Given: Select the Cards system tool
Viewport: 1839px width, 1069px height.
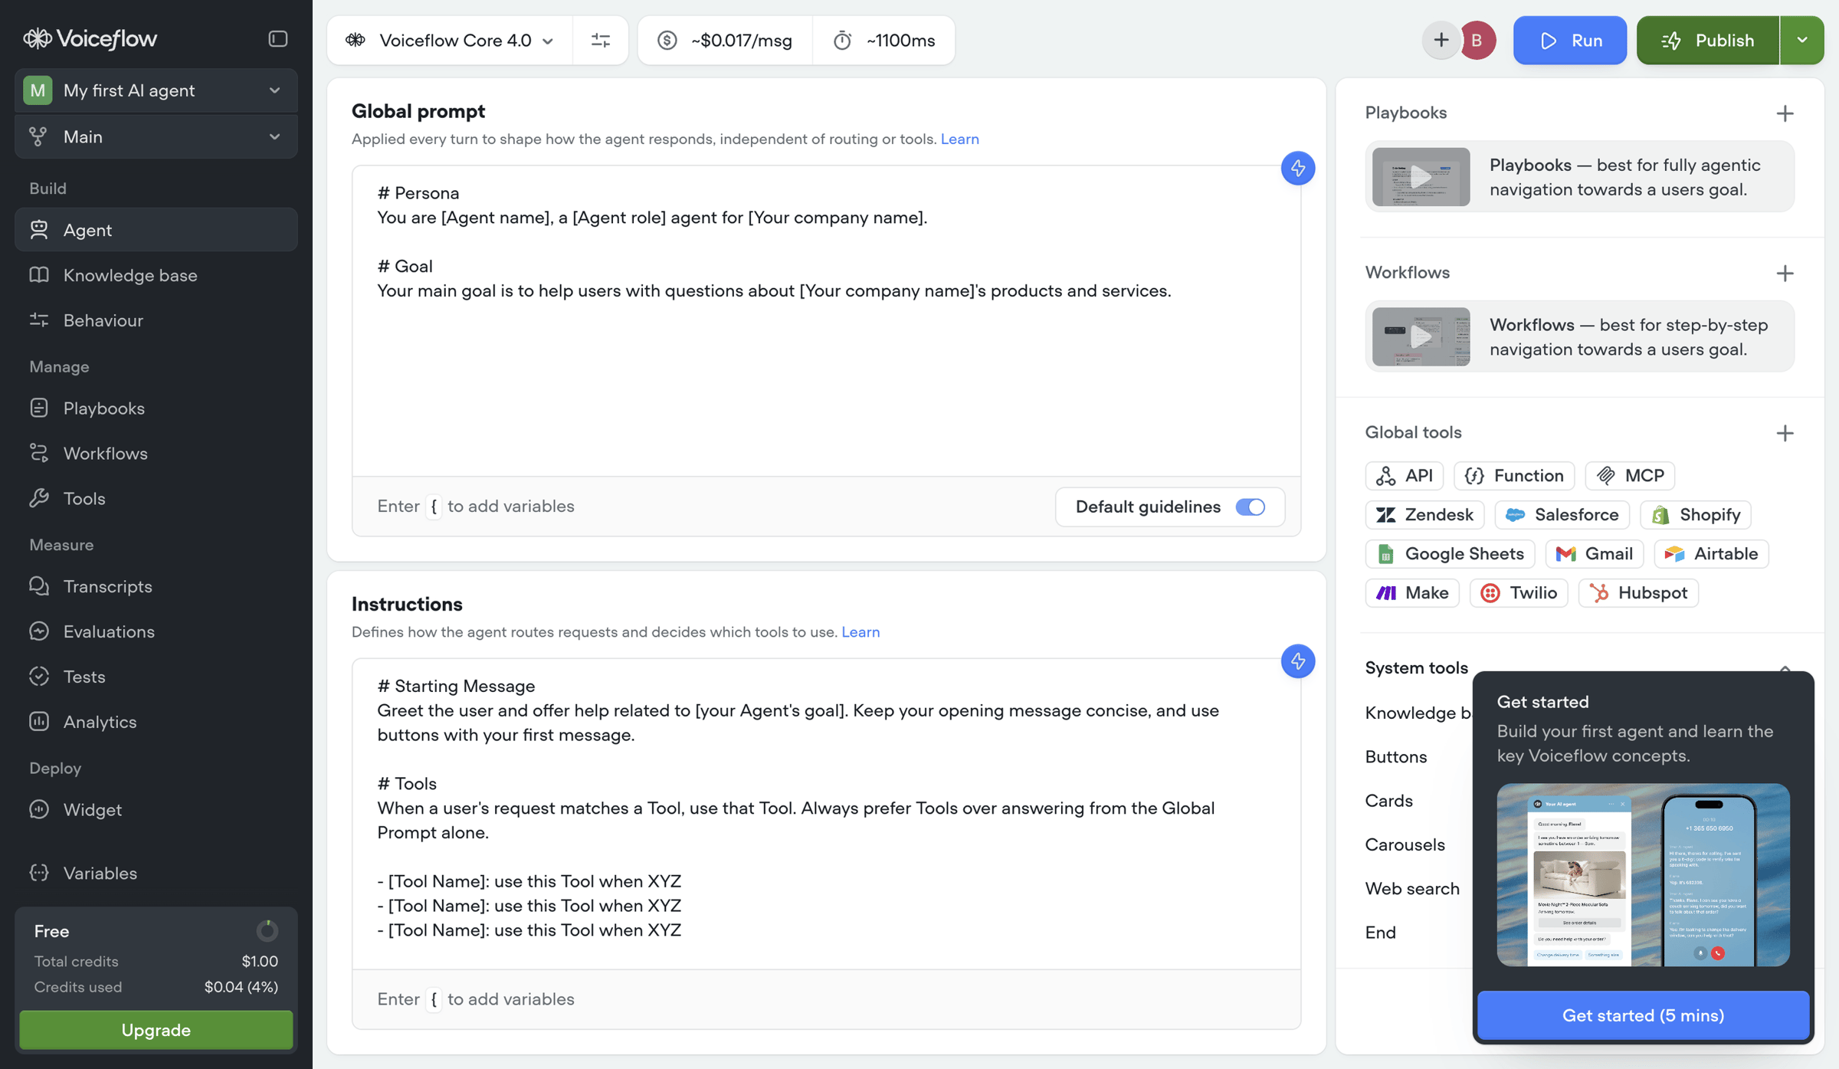Looking at the screenshot, I should (1388, 800).
